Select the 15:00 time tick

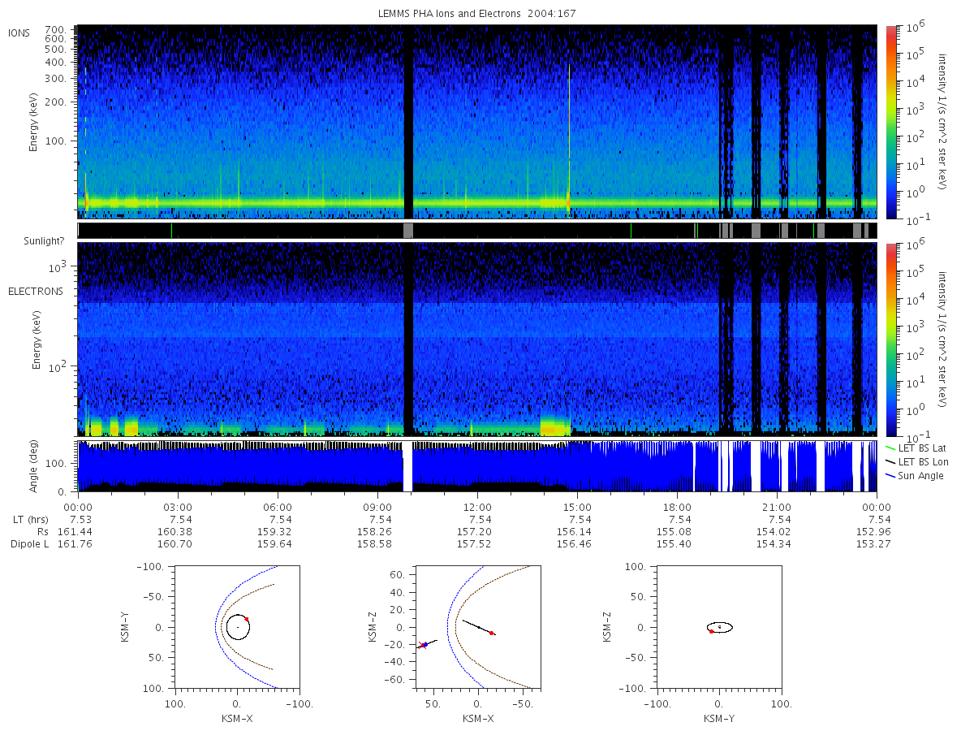(x=577, y=507)
